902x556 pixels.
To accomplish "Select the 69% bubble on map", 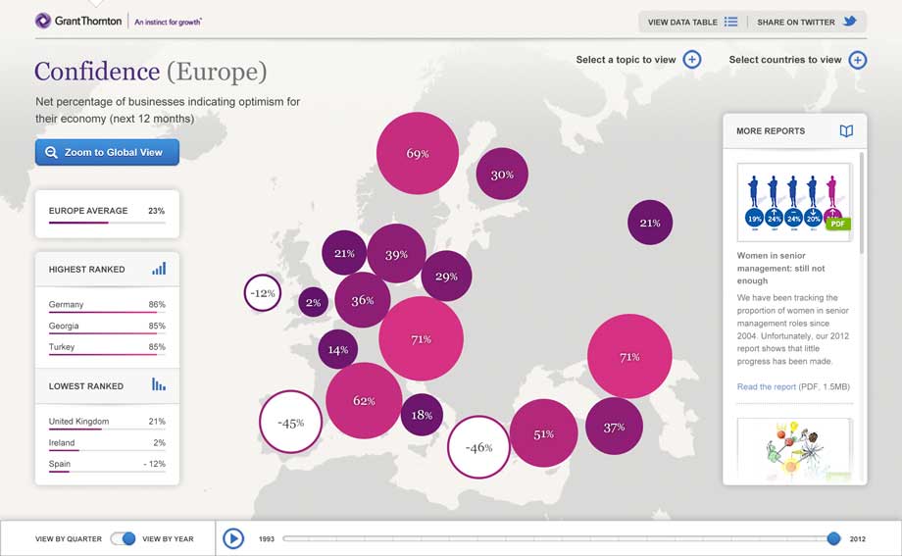I will pos(418,154).
